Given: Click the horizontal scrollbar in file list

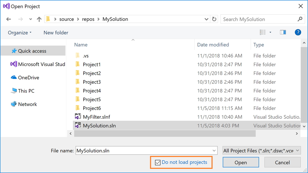Looking at the screenshot, I should coord(165,133).
